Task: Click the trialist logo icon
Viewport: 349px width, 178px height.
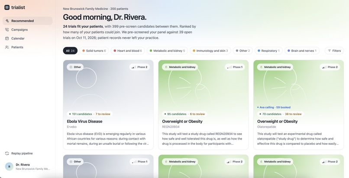Action: pyautogui.click(x=7, y=7)
